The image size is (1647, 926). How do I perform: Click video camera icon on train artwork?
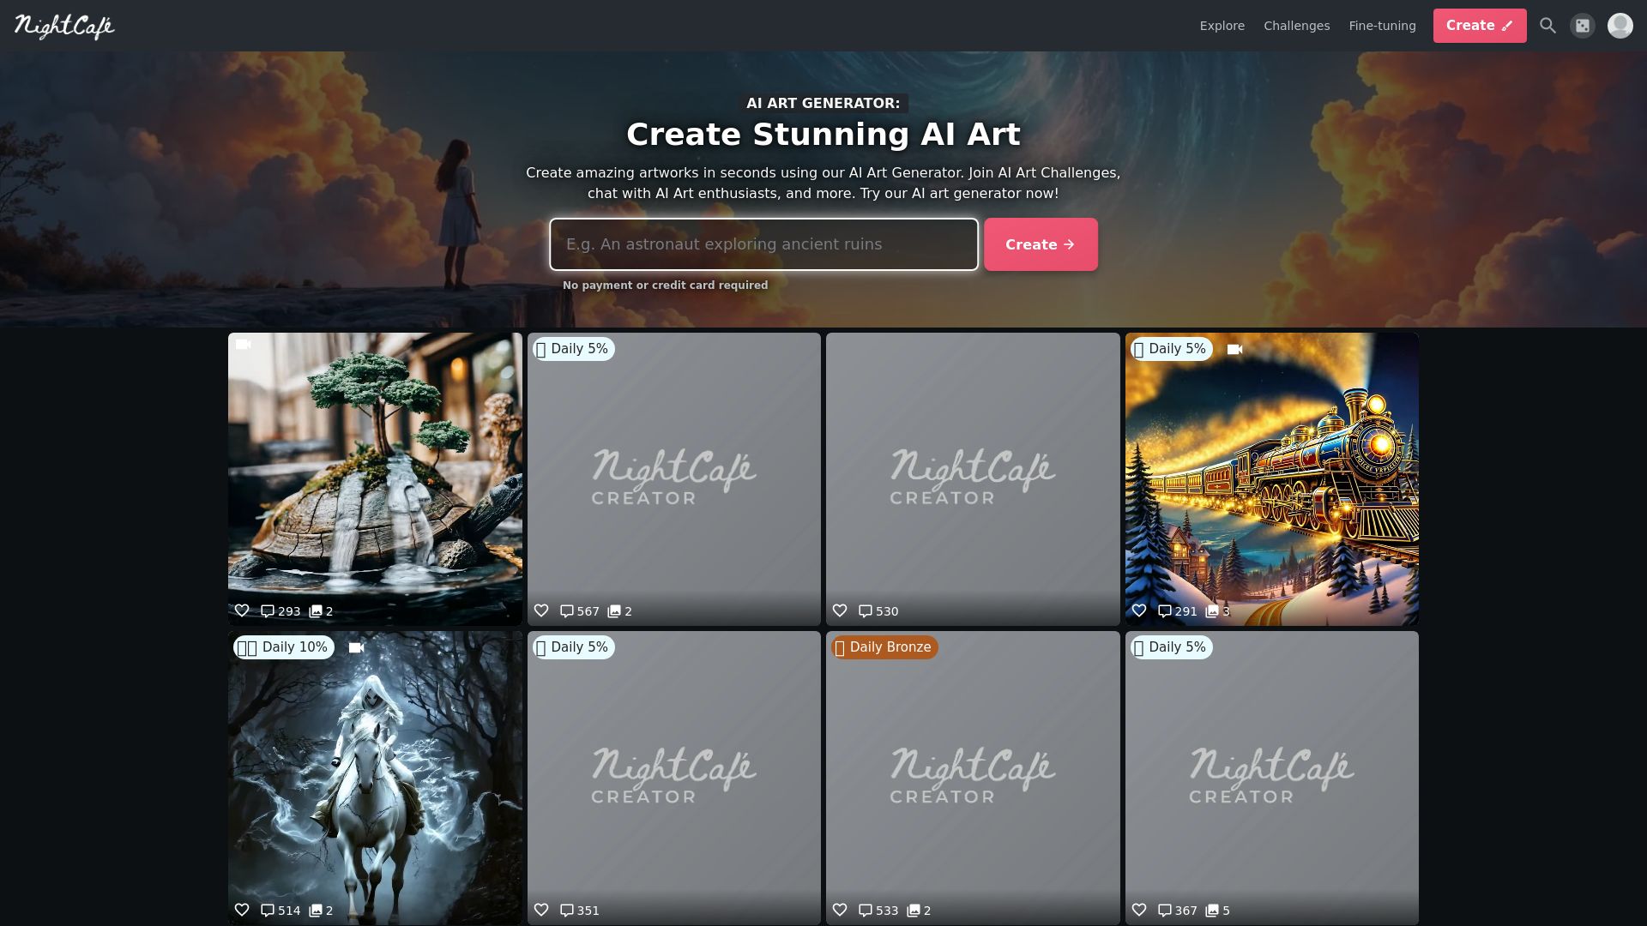(1234, 349)
